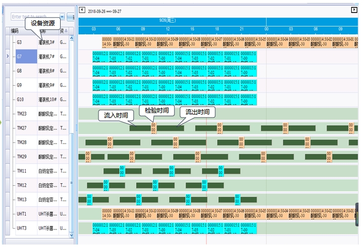Click the row indicator arrow beside G7
This screenshot has width=364, height=247.
[7, 57]
